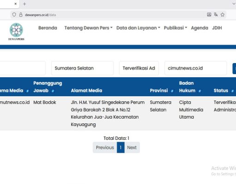Viewport: 236px width, 184px height.
Task: Click the install/download page icon in address bar
Action: tap(209, 15)
